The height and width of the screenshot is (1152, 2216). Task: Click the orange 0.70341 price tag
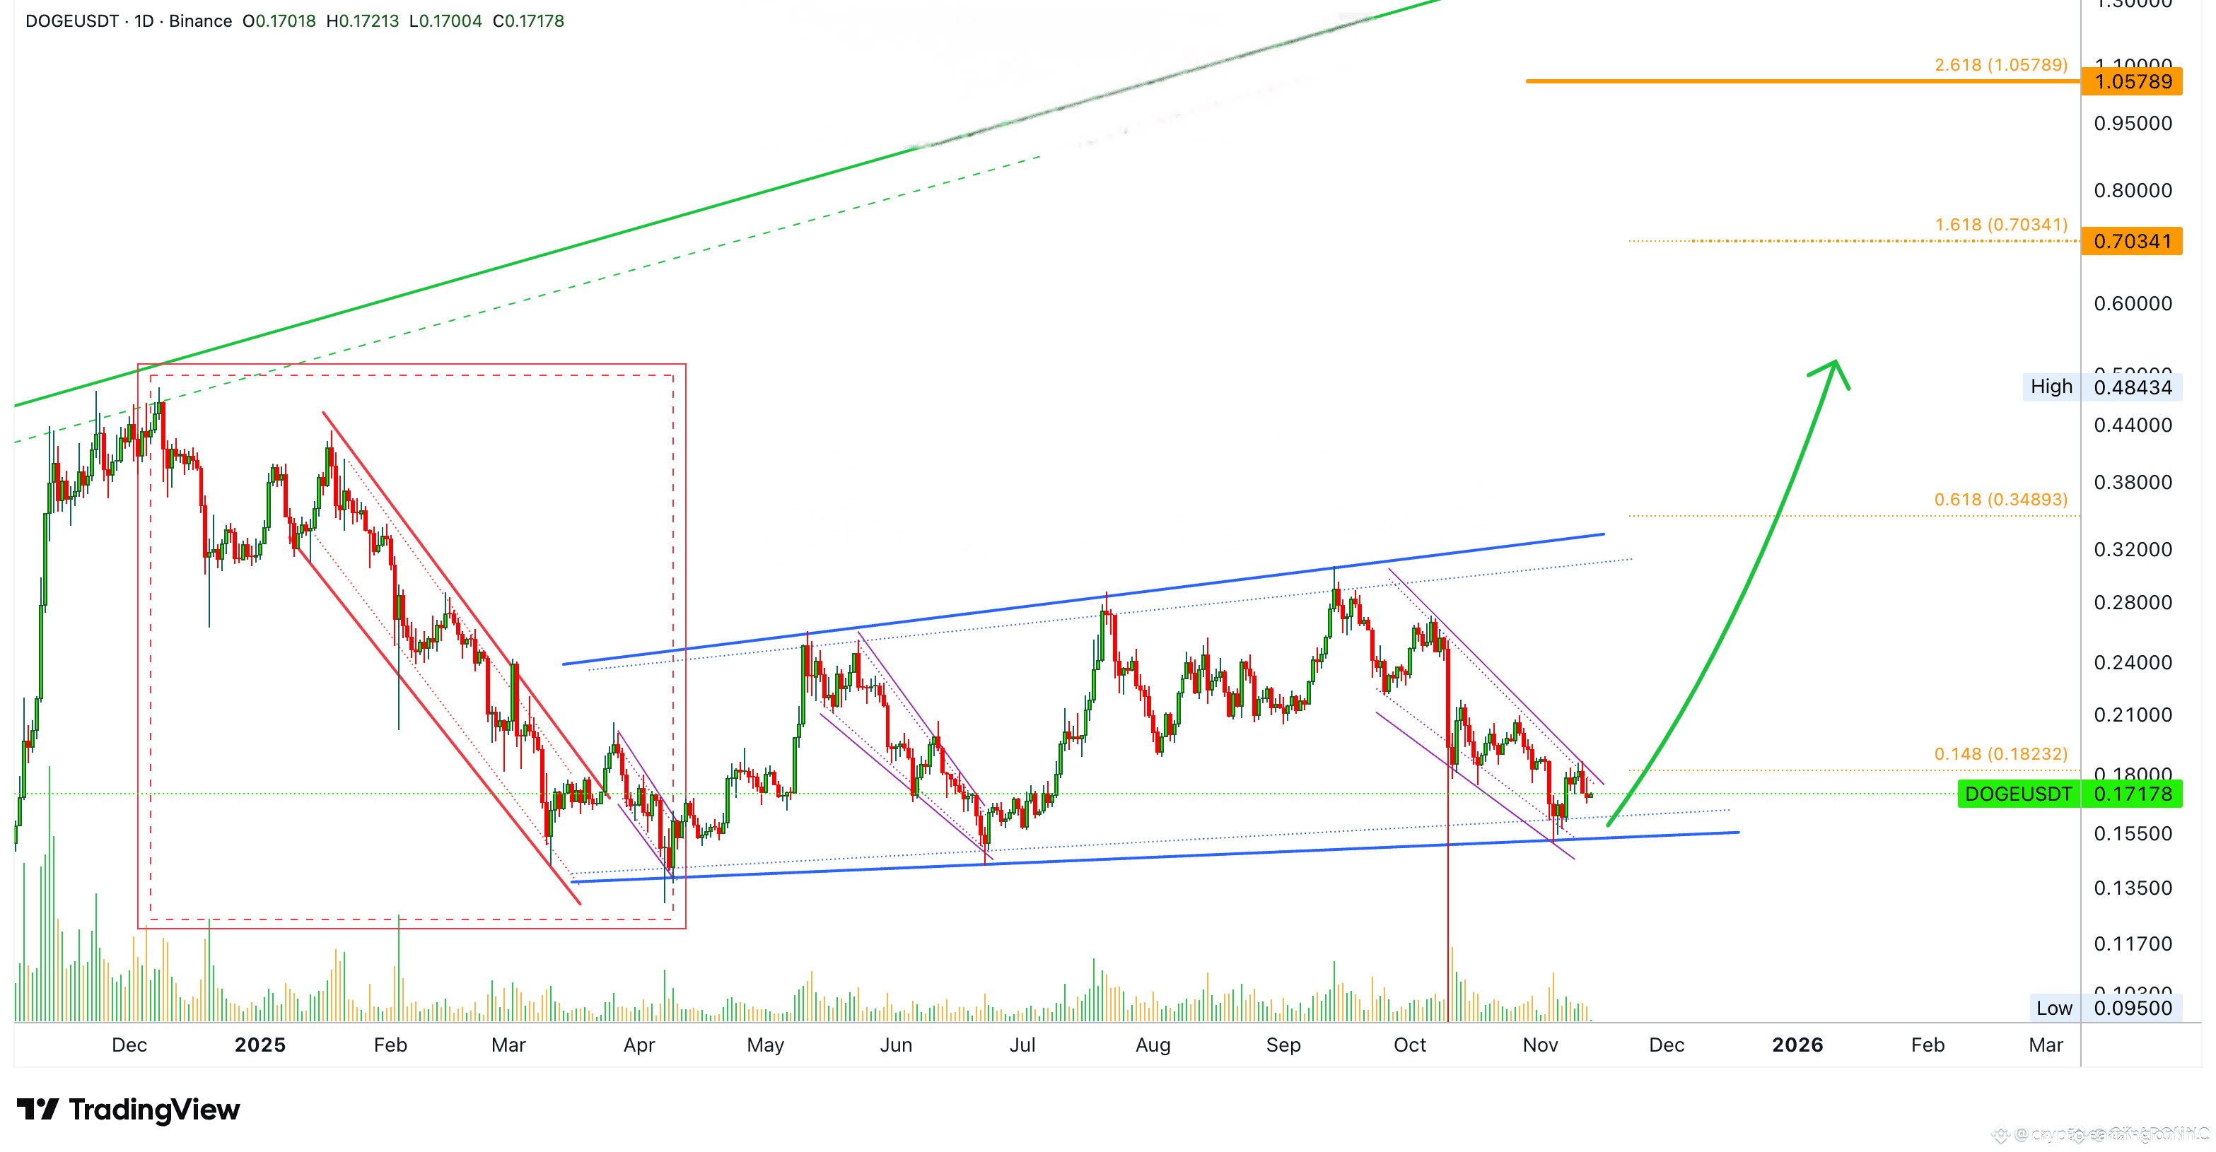pyautogui.click(x=2132, y=241)
